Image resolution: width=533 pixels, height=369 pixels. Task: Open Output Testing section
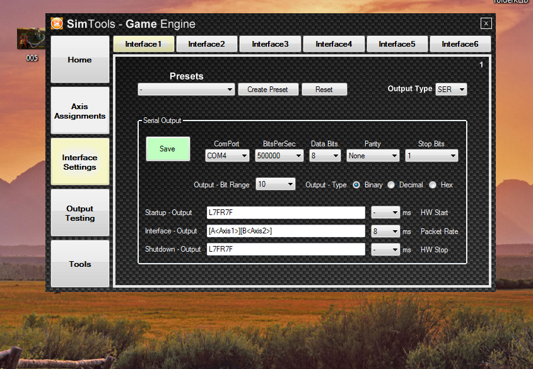coord(80,213)
